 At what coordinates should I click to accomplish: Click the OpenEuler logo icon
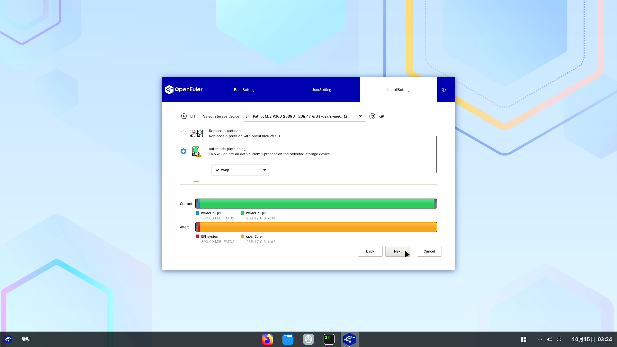[x=169, y=90]
